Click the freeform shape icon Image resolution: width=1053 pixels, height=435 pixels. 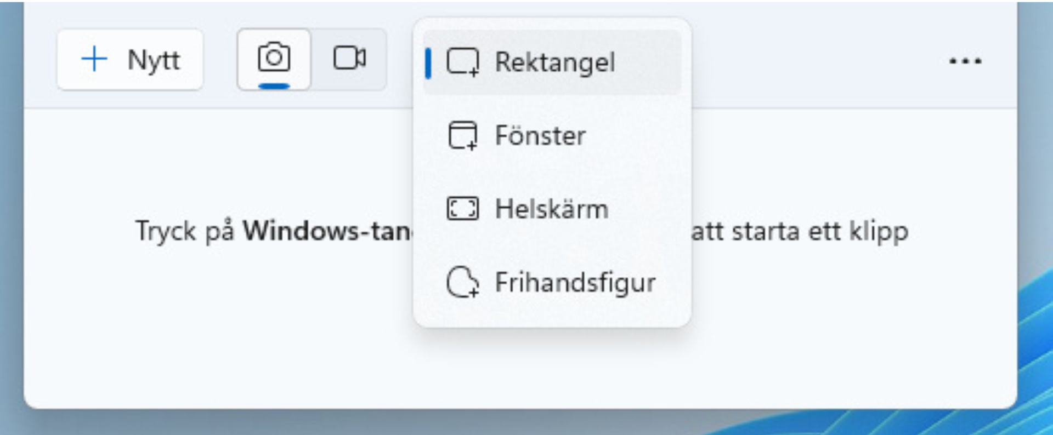tap(462, 283)
